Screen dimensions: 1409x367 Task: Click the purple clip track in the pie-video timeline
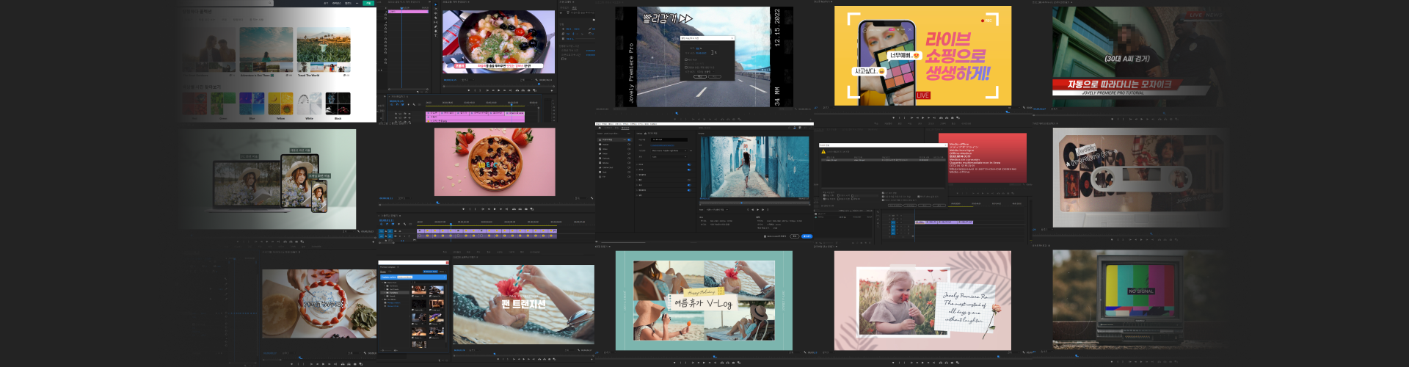[487, 231]
